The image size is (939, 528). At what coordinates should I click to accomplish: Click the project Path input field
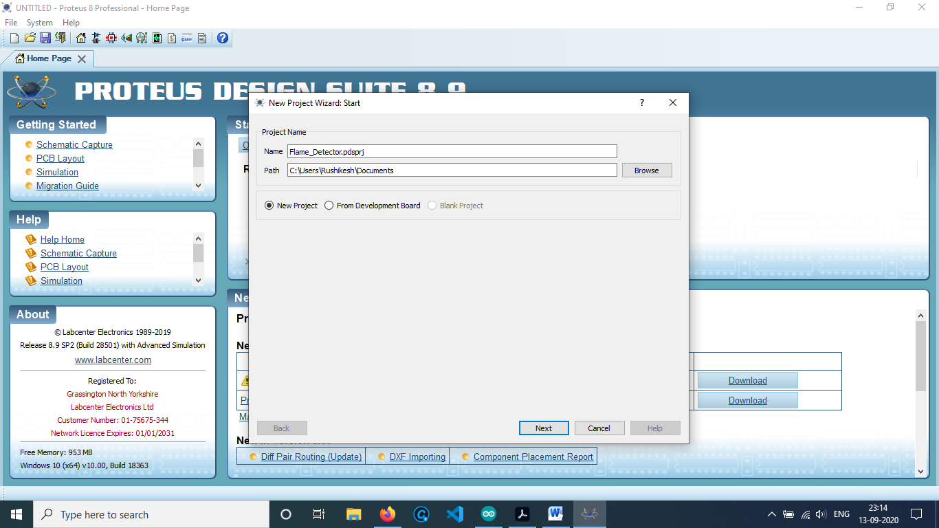[452, 170]
